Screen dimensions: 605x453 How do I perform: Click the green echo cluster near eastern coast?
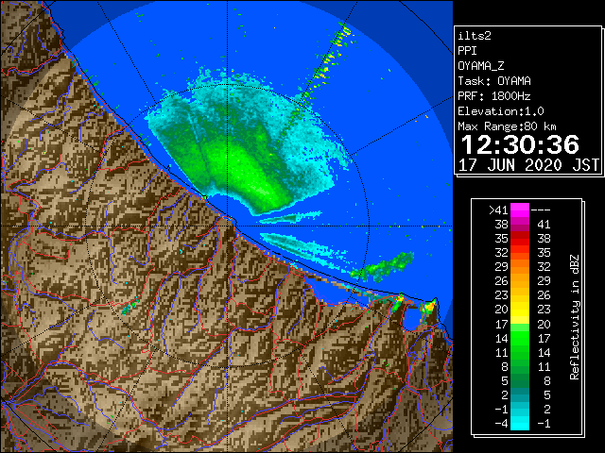(x=384, y=266)
